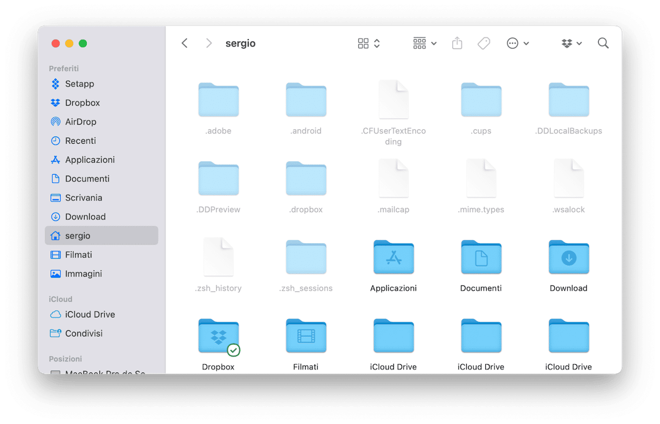Go back with the left arrow
The width and height of the screenshot is (660, 424).
(185, 43)
